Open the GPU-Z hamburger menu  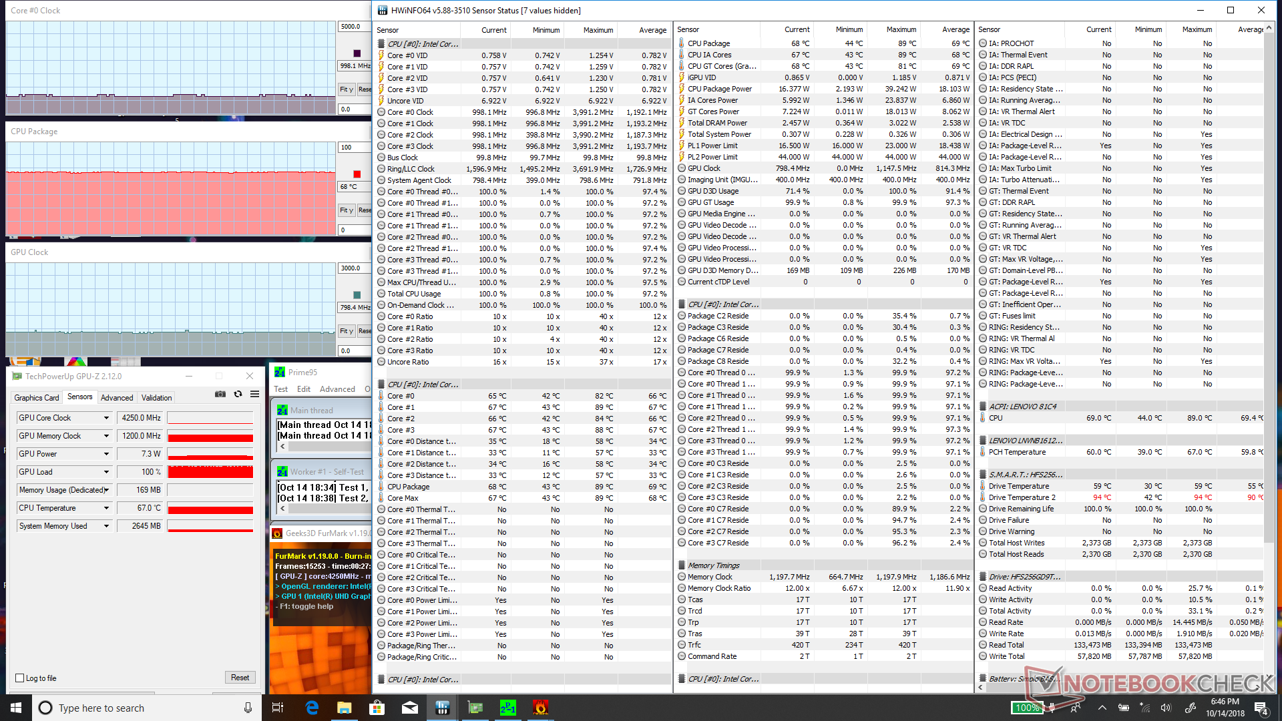click(254, 395)
